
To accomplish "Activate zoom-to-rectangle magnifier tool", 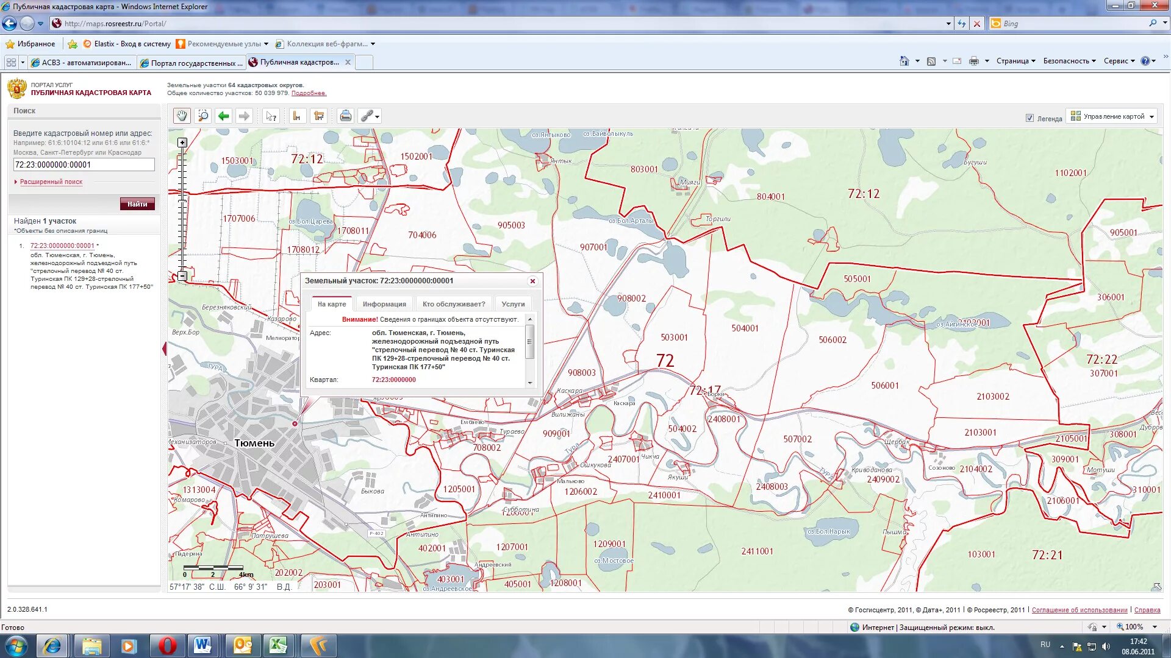I will click(203, 116).
